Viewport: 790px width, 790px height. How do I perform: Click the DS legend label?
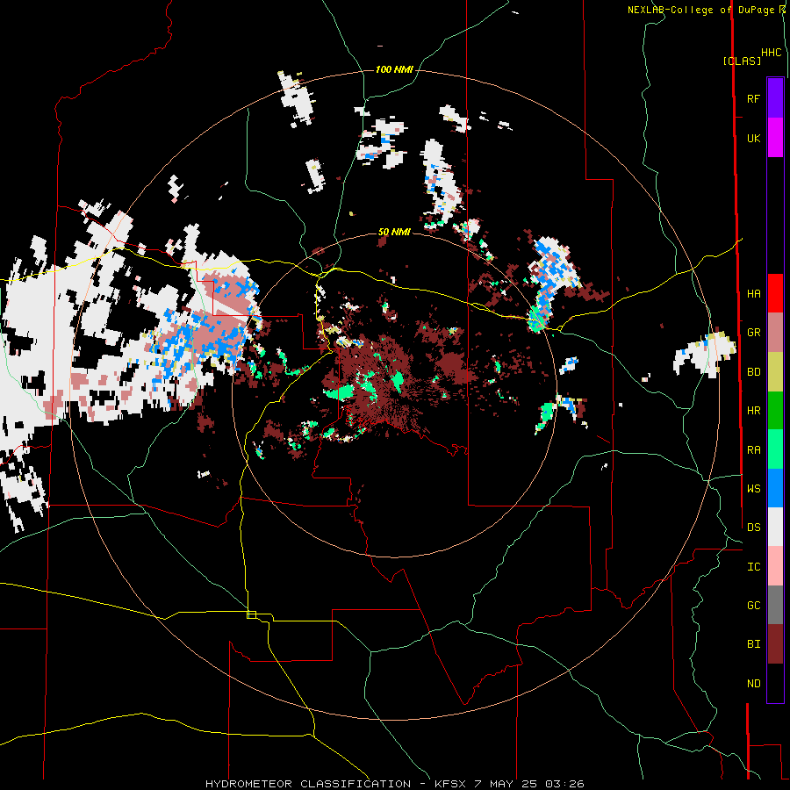coord(753,527)
